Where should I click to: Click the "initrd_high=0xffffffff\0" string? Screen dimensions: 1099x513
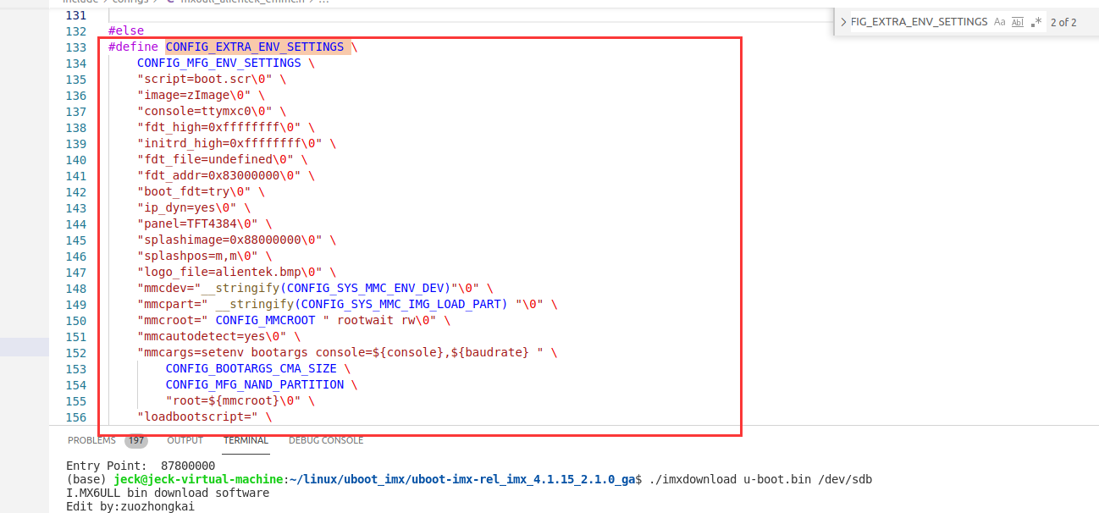[229, 144]
